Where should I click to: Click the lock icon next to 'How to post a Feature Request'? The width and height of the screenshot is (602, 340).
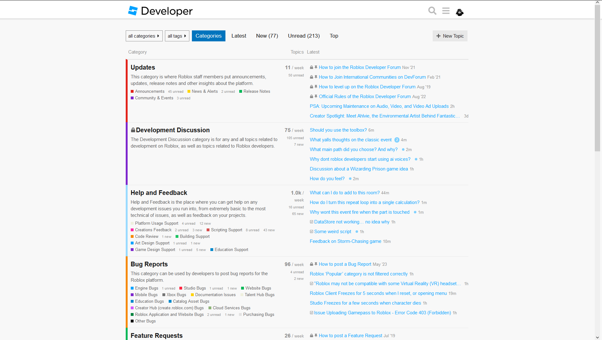[311, 335]
